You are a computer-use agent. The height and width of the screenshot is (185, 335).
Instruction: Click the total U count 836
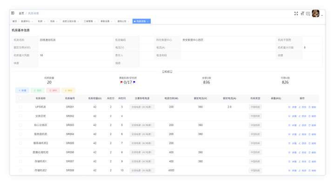click(207, 83)
